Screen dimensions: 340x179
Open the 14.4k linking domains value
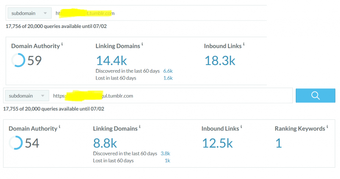pos(111,60)
